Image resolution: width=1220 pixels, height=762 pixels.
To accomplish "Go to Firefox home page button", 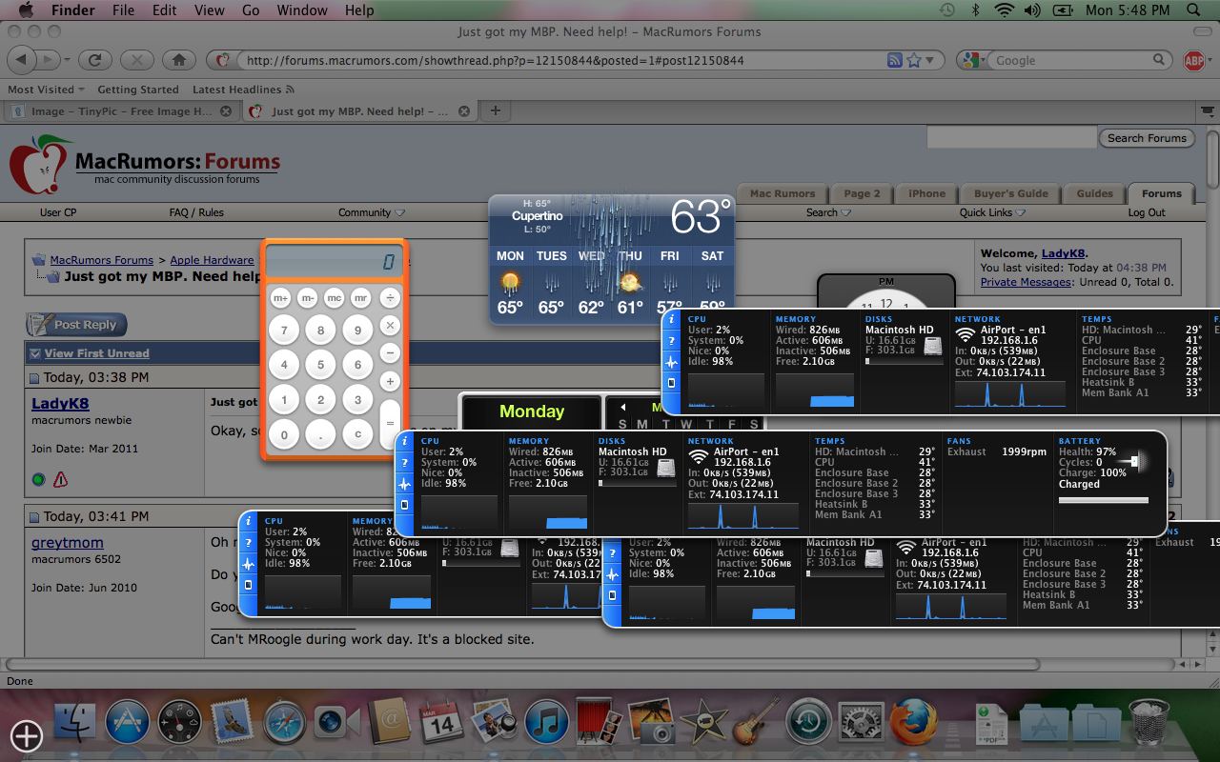I will click(178, 60).
